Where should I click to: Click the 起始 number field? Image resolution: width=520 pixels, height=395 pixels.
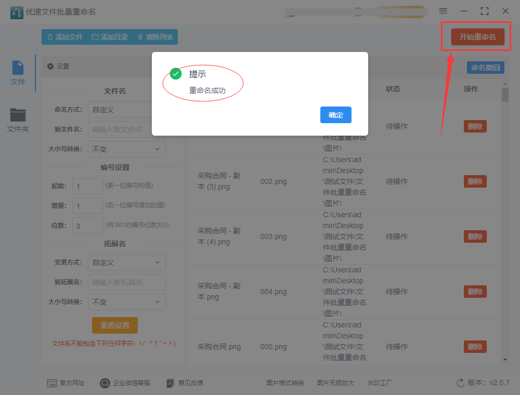[x=88, y=186]
